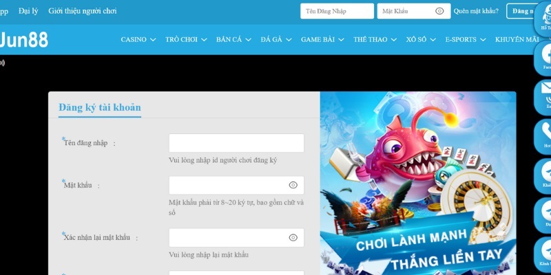Open the Telegram icon labeled Kênh…
The image size is (551, 275).
(x=544, y=254)
